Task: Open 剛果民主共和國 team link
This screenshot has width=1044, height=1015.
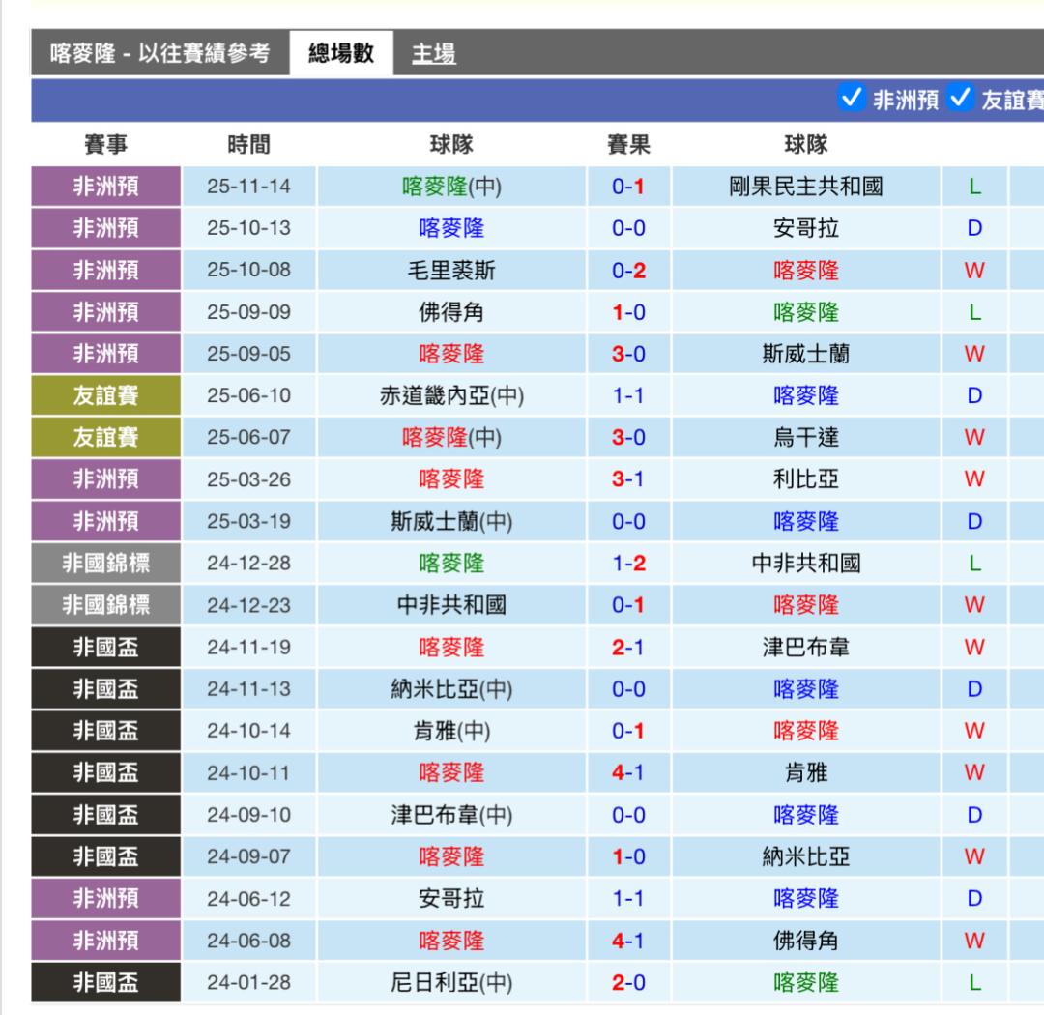Action: (805, 187)
